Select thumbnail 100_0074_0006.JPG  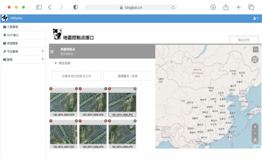click(x=122, y=102)
